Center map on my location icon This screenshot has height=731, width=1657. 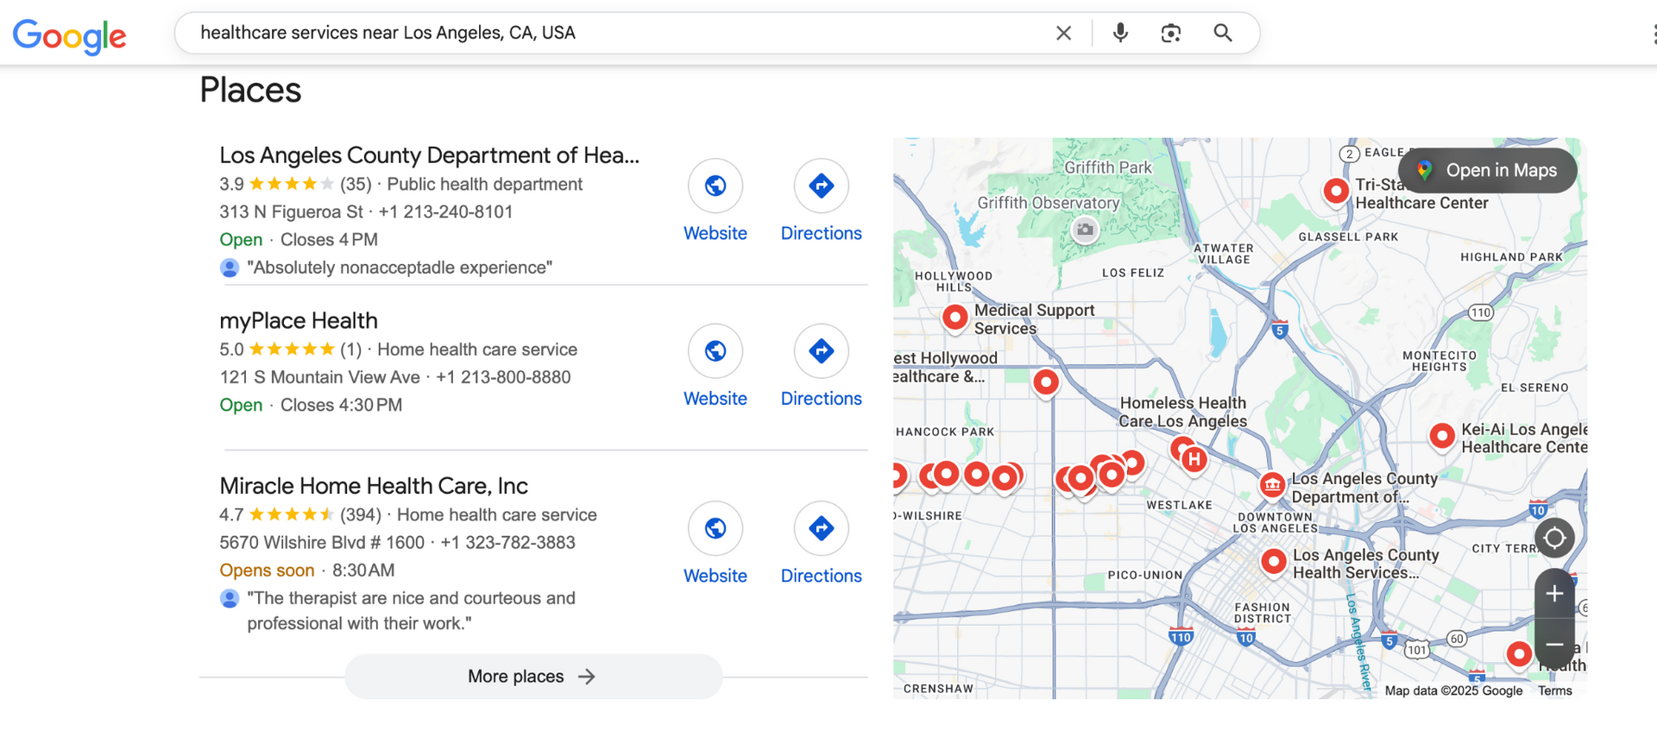[1554, 538]
